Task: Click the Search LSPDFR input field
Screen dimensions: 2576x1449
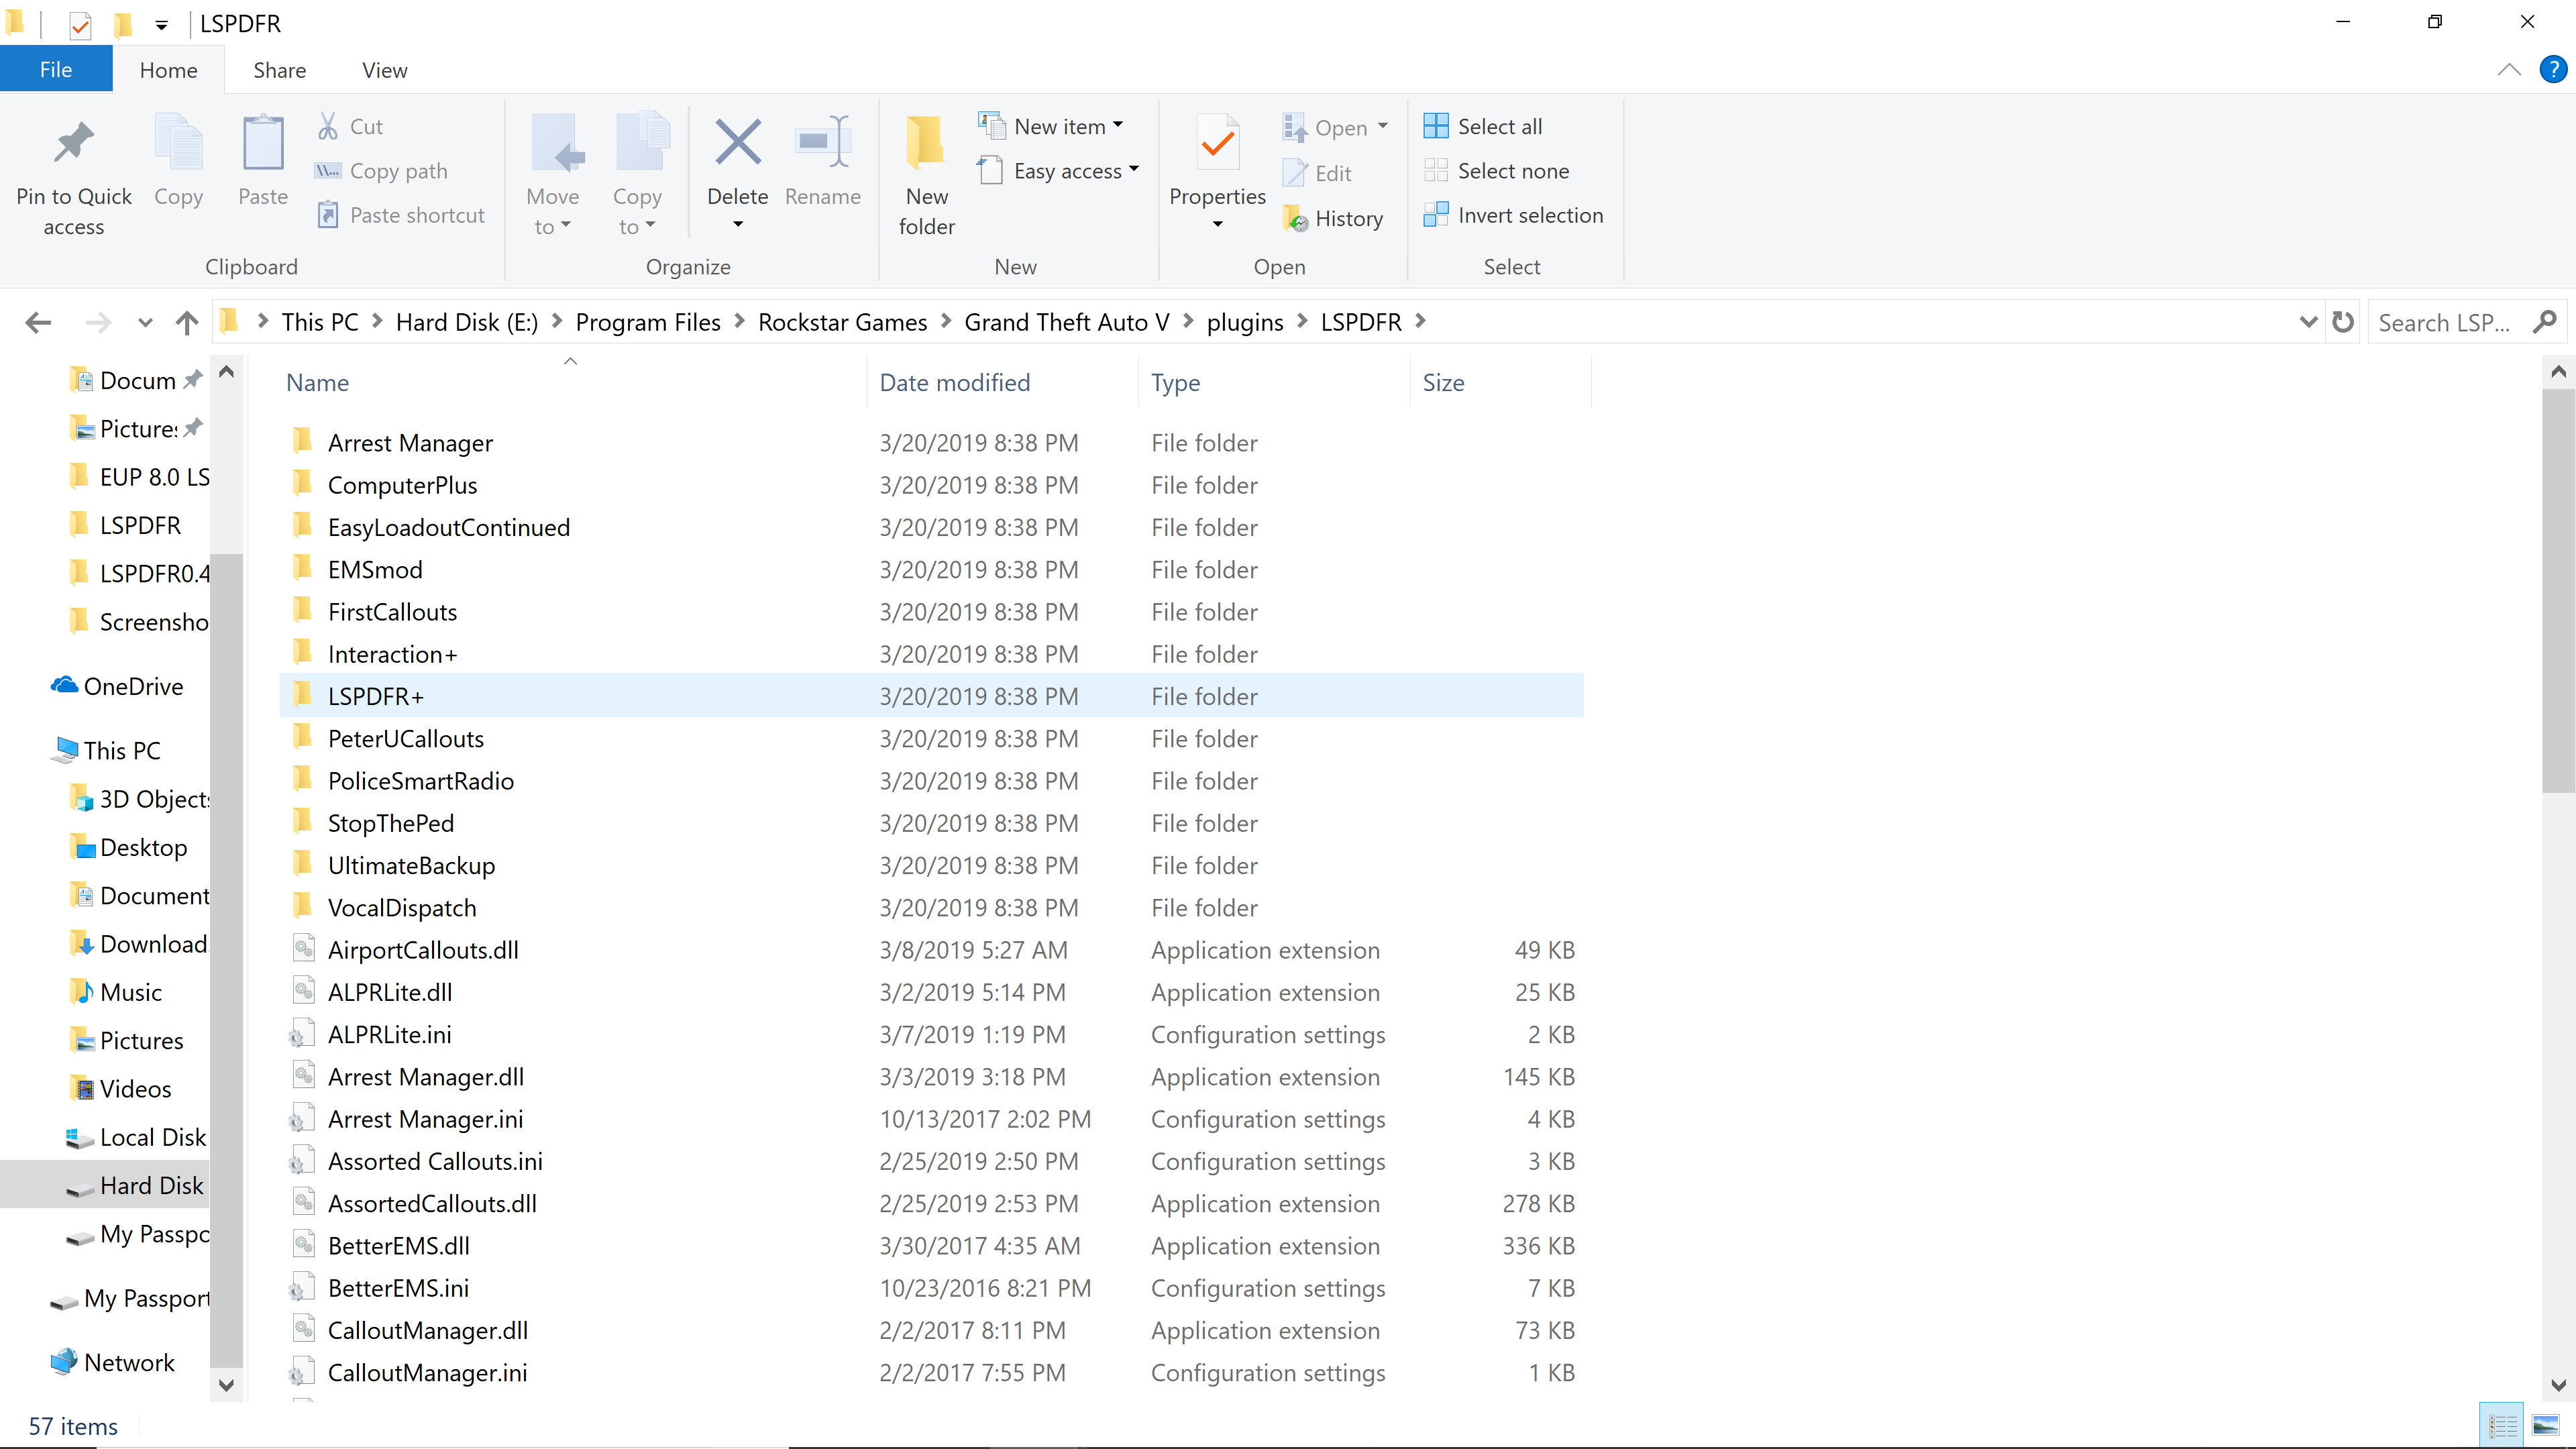Action: 2445,322
